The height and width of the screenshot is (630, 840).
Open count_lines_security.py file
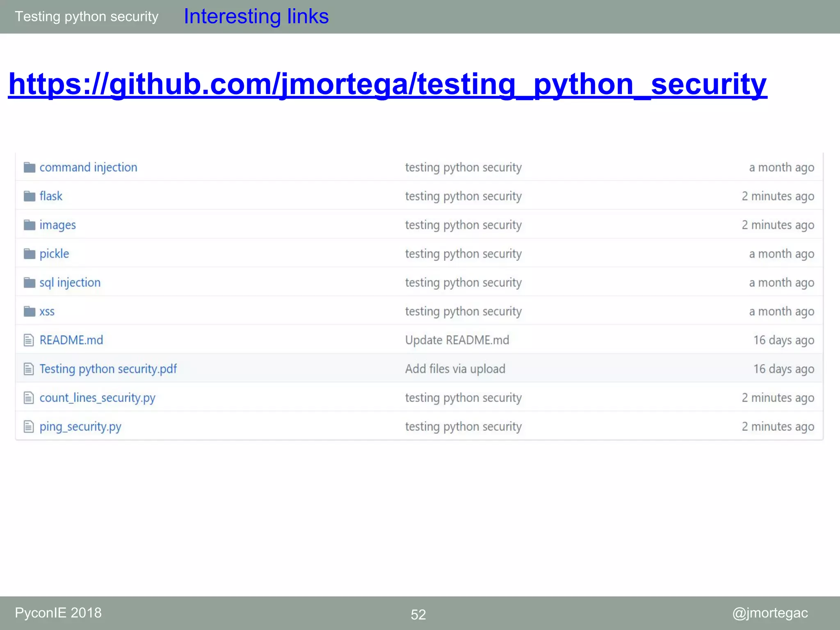pos(97,398)
